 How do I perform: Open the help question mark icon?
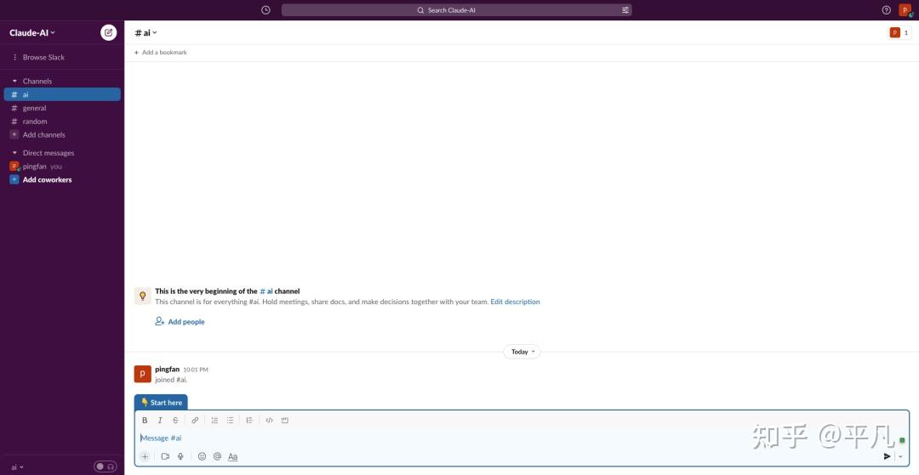pos(886,10)
